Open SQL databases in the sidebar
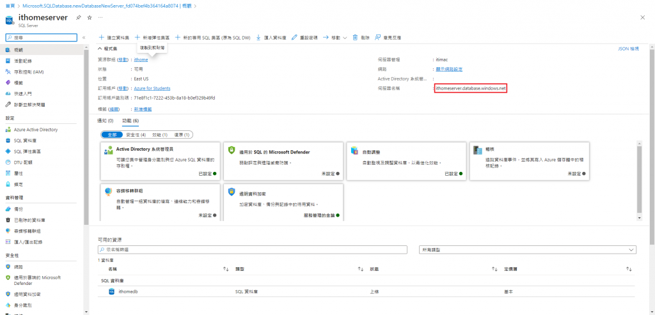 coord(24,141)
